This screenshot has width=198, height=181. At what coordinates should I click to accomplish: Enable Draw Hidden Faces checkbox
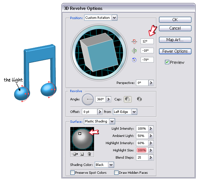(x=116, y=172)
